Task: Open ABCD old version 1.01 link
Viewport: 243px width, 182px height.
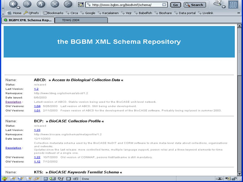Action: coord(37,111)
